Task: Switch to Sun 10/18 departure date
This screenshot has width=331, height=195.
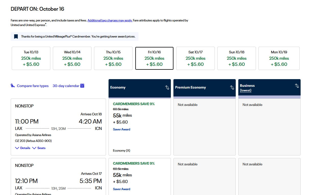Action: point(237,58)
